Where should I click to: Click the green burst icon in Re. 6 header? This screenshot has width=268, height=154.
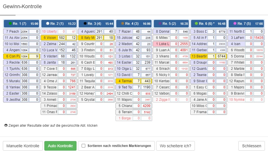tap(196, 24)
